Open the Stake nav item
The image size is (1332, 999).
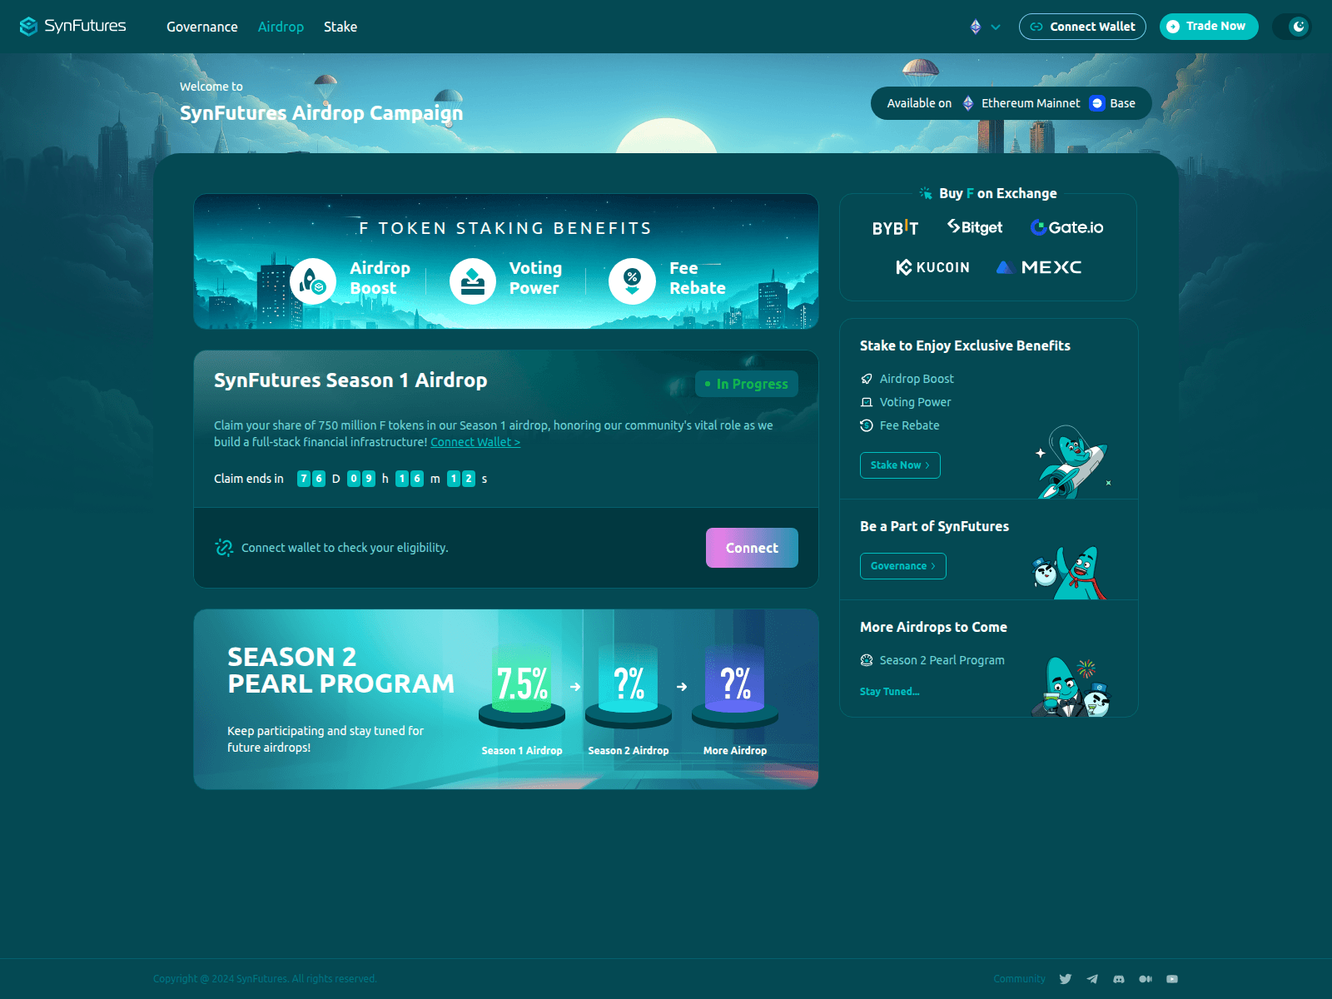(x=340, y=27)
